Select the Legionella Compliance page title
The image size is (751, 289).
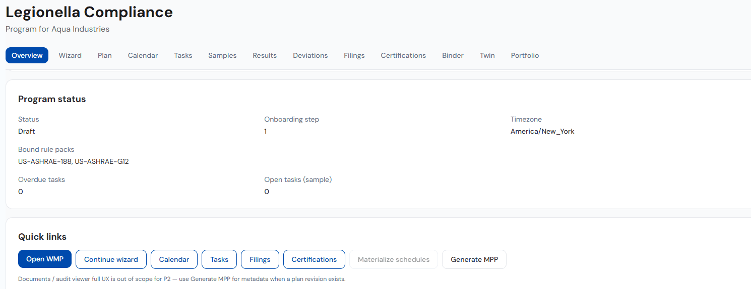click(89, 12)
